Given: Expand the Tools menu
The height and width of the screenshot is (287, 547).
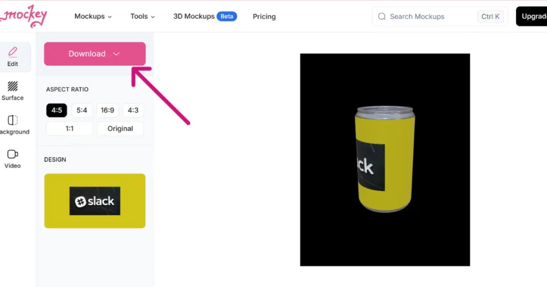Looking at the screenshot, I should [143, 17].
